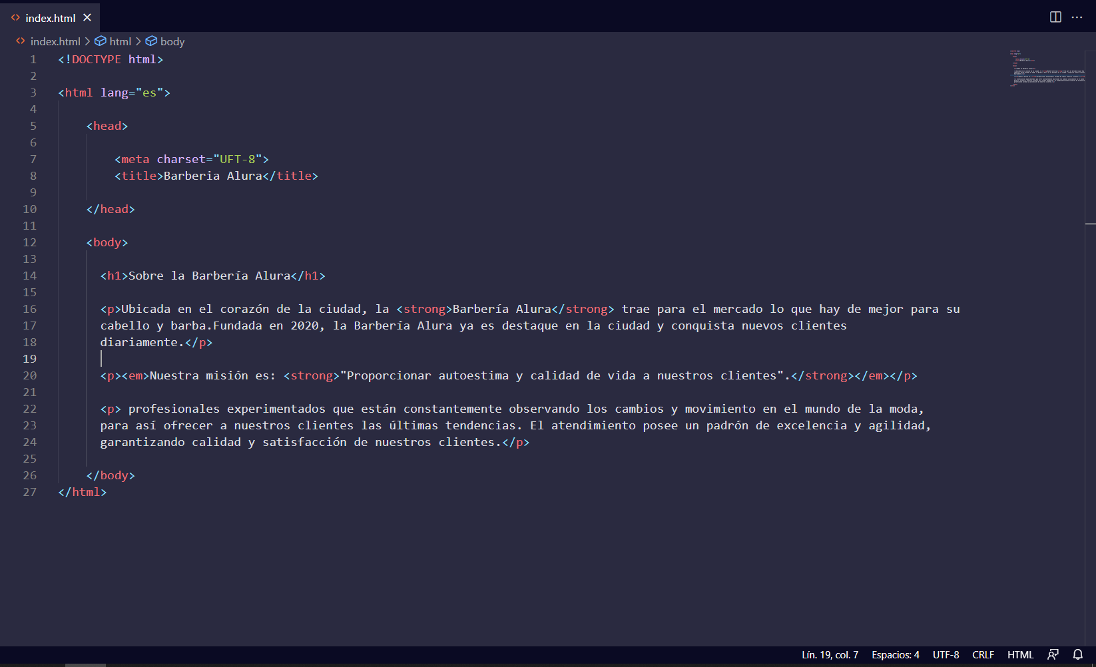Click the horizontal scrollbar thumb at the bottom
The width and height of the screenshot is (1096, 667).
[85, 664]
